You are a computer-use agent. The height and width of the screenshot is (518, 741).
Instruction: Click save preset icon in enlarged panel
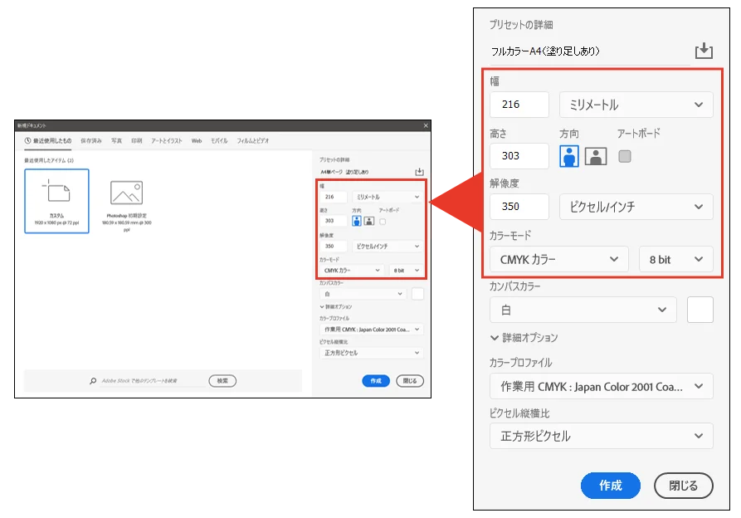pos(704,51)
